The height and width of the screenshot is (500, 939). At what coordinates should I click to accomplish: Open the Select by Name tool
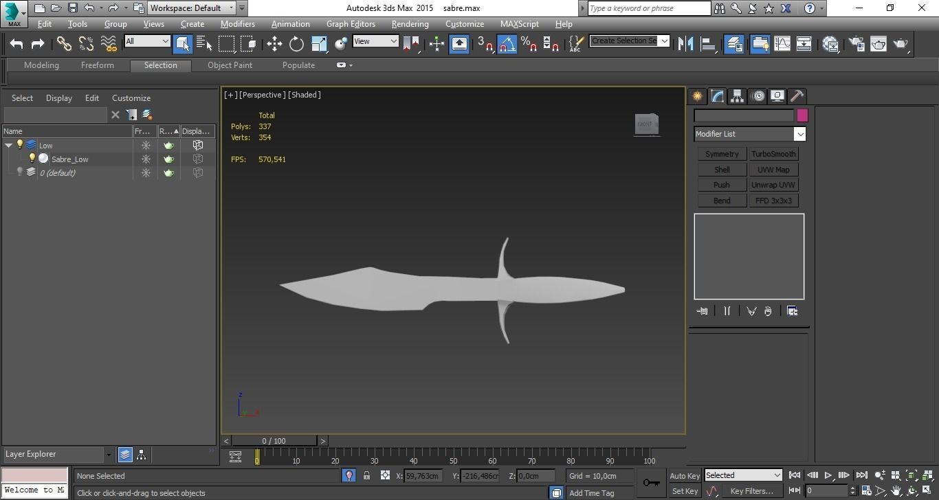pyautogui.click(x=204, y=44)
